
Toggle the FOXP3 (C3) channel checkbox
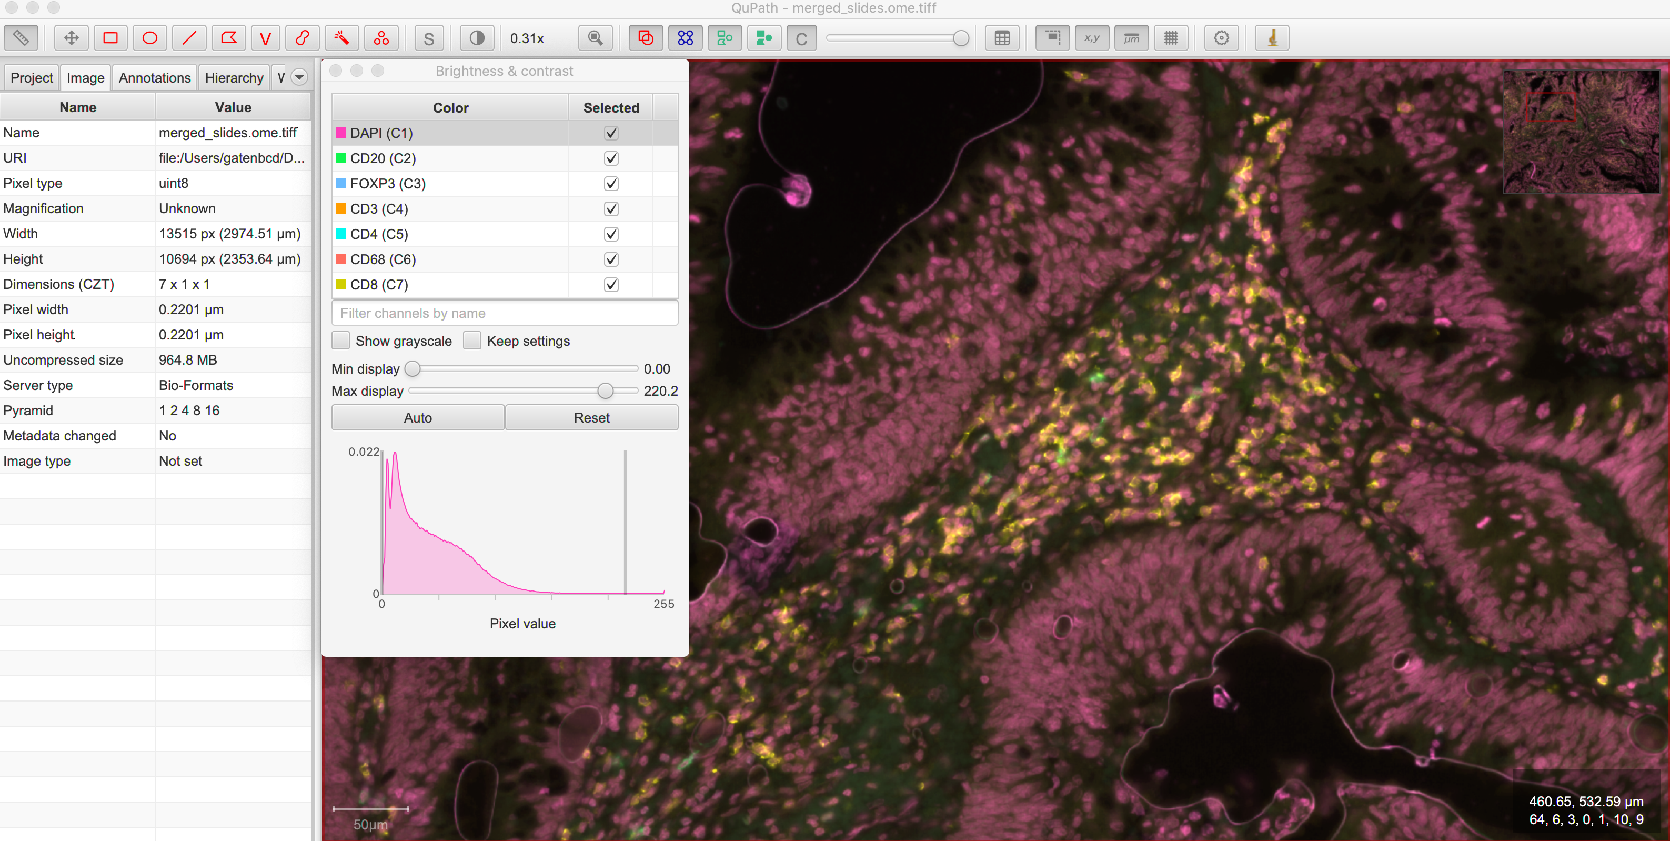pos(611,184)
